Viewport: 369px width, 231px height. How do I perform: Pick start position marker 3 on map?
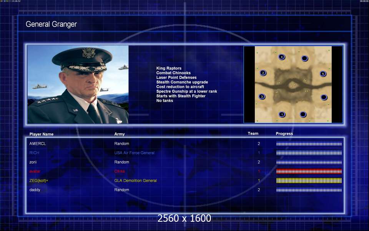pos(262,97)
